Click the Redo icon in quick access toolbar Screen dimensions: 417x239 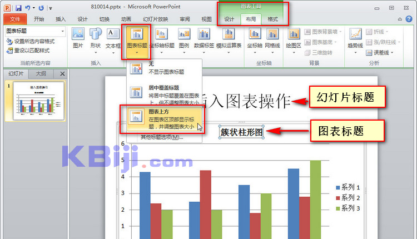point(41,8)
